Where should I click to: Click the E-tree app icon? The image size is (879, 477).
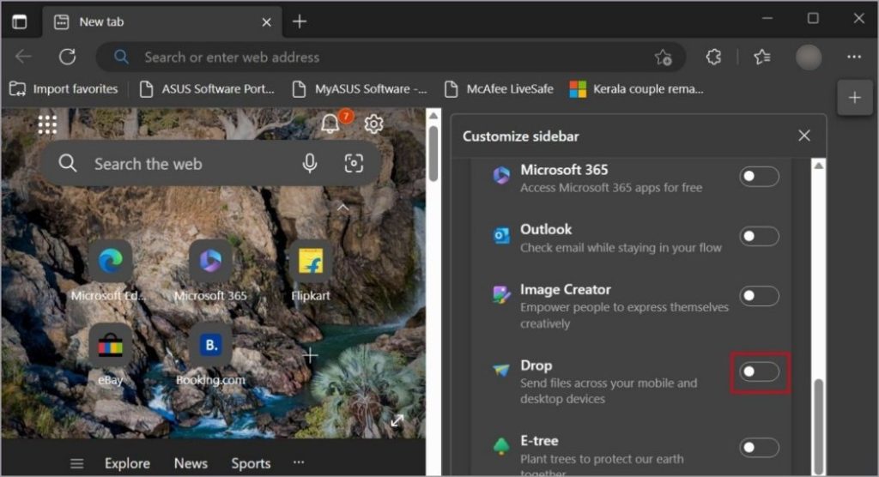point(500,445)
